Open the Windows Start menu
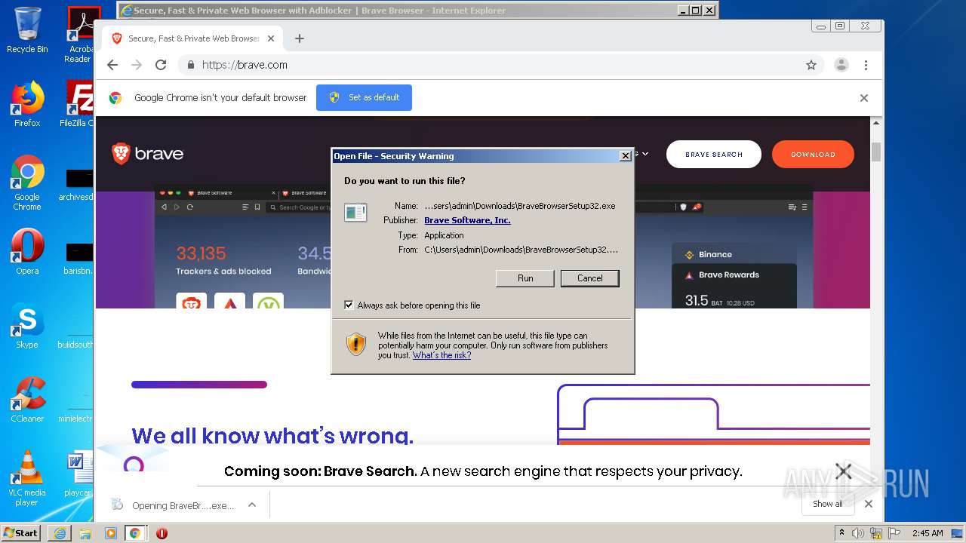This screenshot has width=966, height=543. [x=20, y=532]
